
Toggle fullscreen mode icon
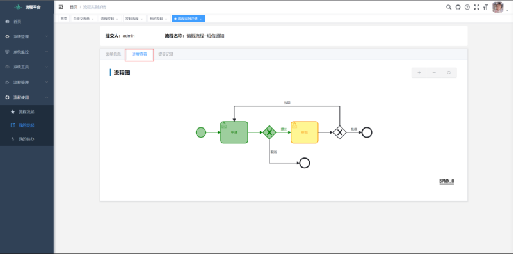pyautogui.click(x=476, y=7)
